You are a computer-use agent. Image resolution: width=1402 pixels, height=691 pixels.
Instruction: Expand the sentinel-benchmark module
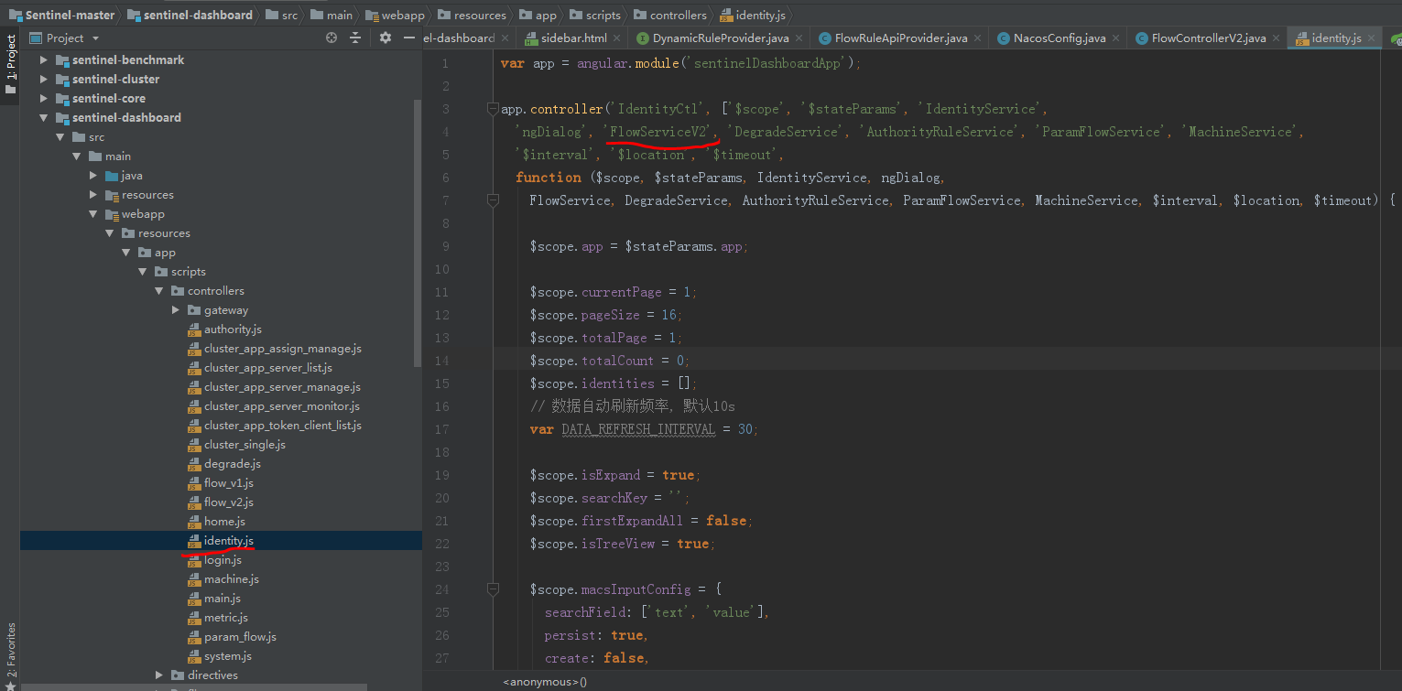pos(43,59)
